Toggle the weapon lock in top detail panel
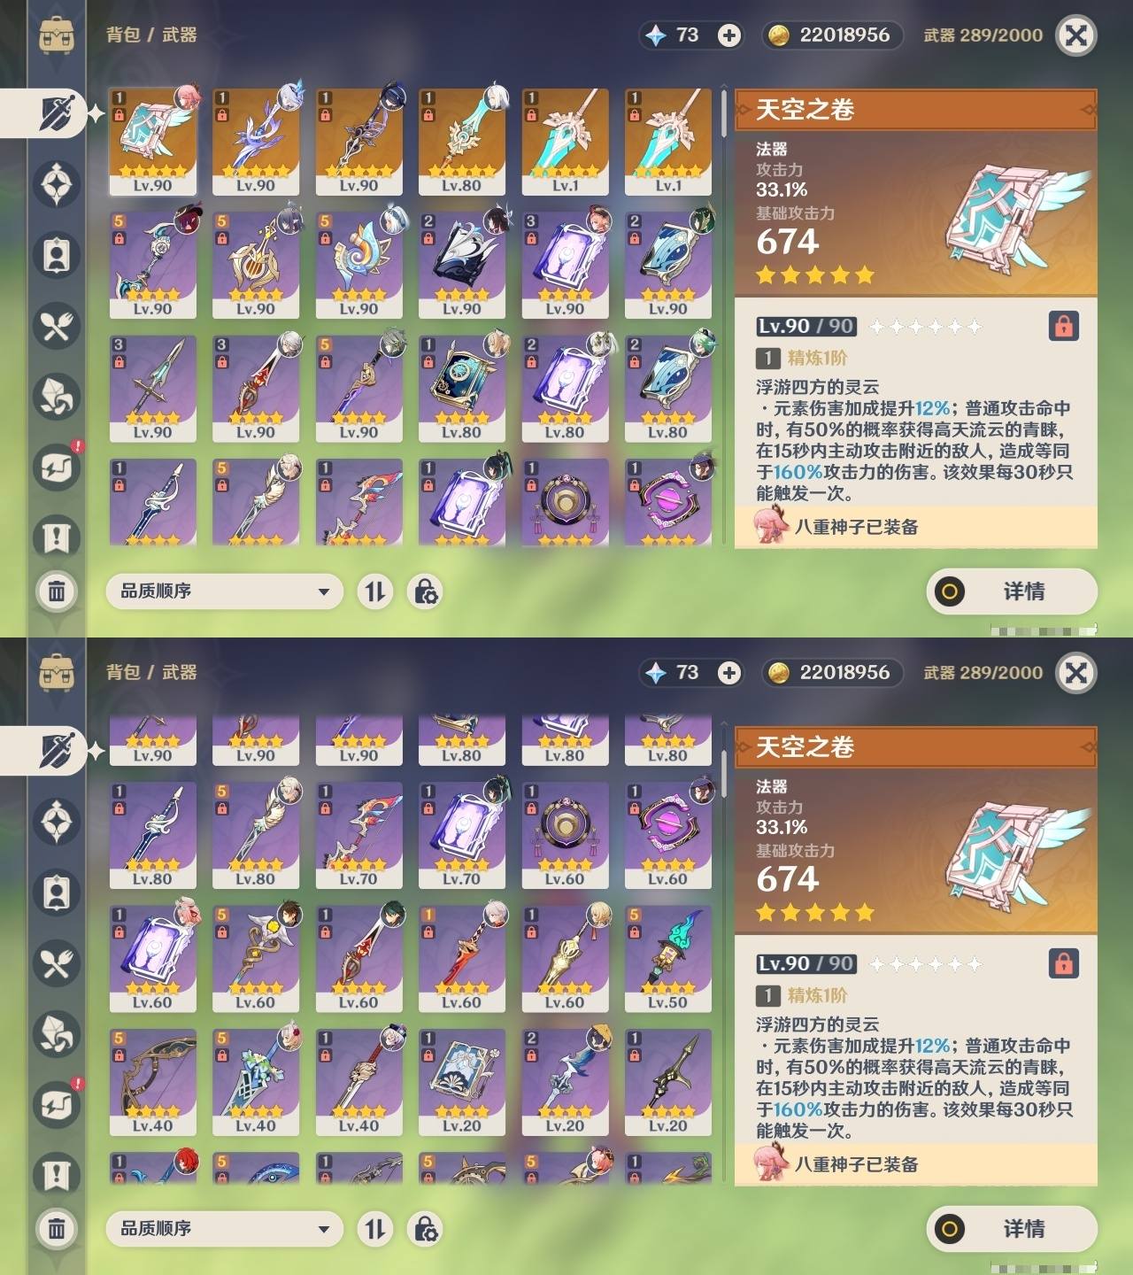1133x1275 pixels. (x=1064, y=326)
